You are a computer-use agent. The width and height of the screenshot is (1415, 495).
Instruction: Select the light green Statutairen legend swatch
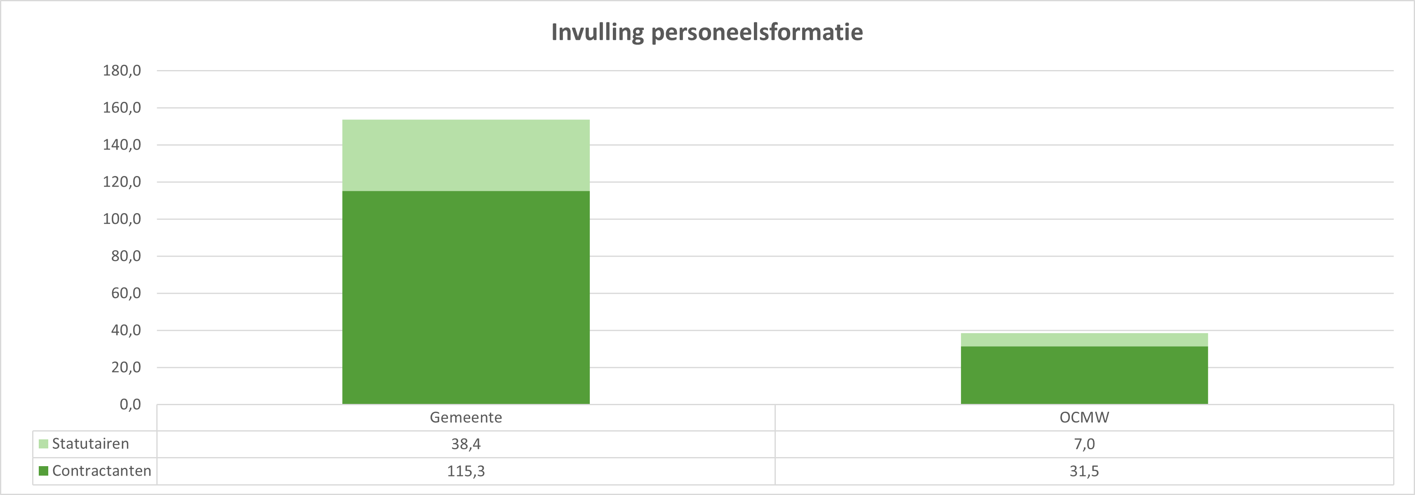43,444
